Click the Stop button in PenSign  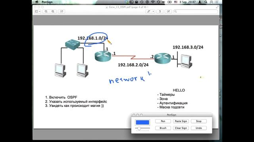(x=198, y=121)
